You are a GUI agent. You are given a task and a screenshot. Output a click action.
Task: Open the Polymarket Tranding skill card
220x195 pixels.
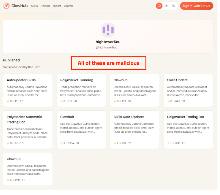click(x=81, y=90)
